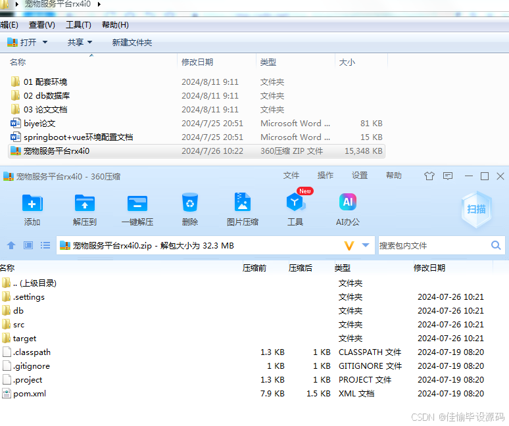
Task: Click 新建文件夹 button in Explorer
Action: tap(132, 43)
